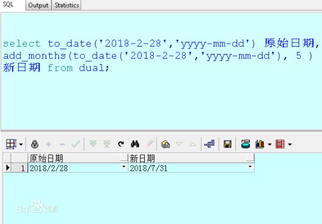This screenshot has height=224, width=322.
Task: Open the dropdown arrow beside red table icon
Action: click(x=290, y=144)
